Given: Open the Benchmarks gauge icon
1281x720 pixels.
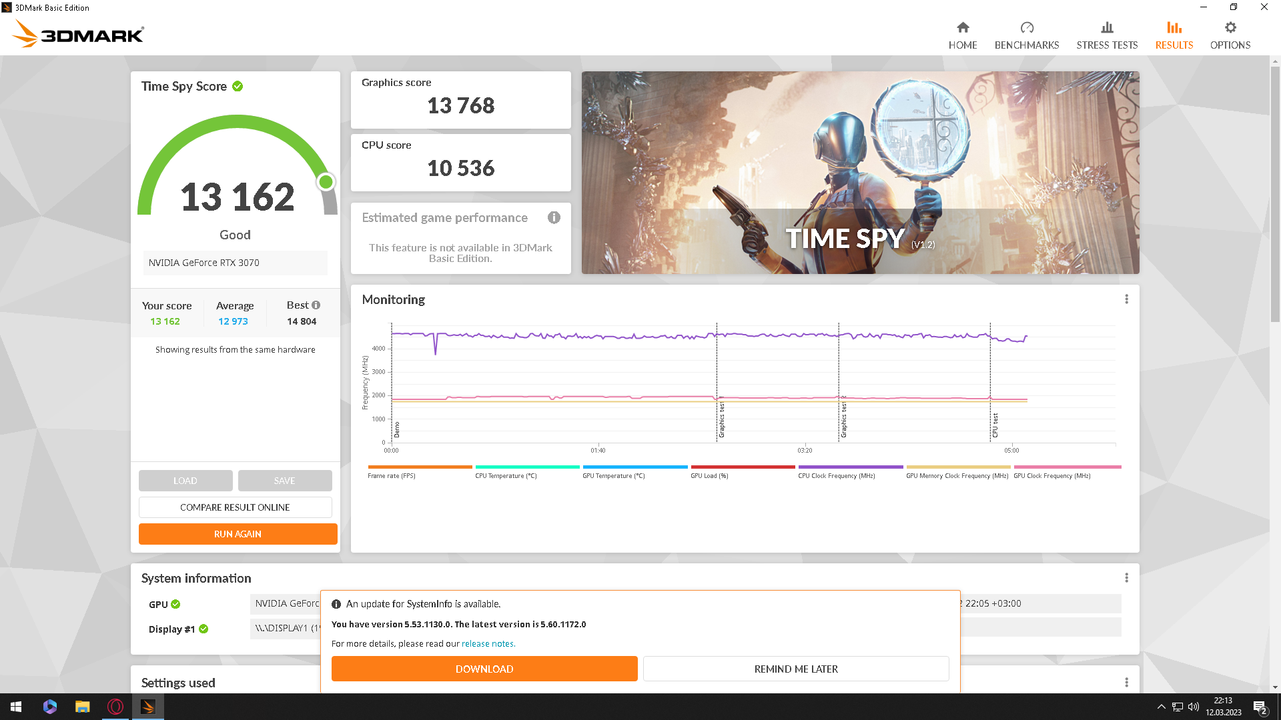Looking at the screenshot, I should [x=1026, y=28].
